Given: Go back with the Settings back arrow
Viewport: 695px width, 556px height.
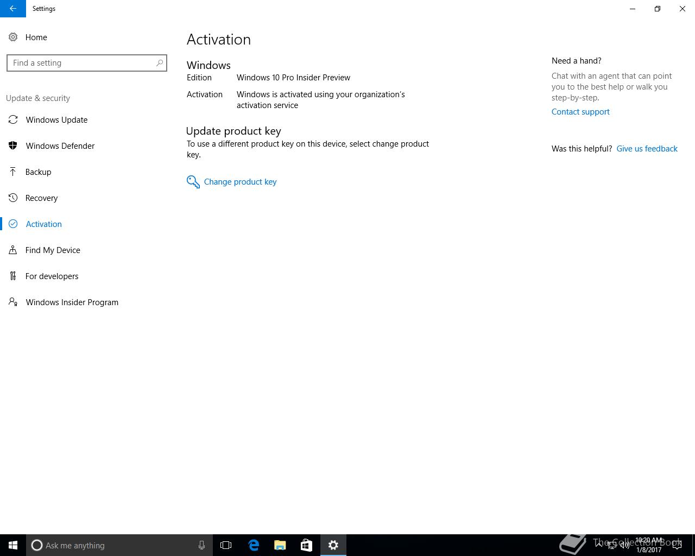Looking at the screenshot, I should click(x=13, y=9).
